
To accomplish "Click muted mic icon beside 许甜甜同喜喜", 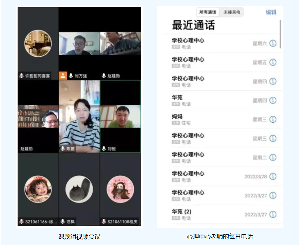I will point(22,76).
